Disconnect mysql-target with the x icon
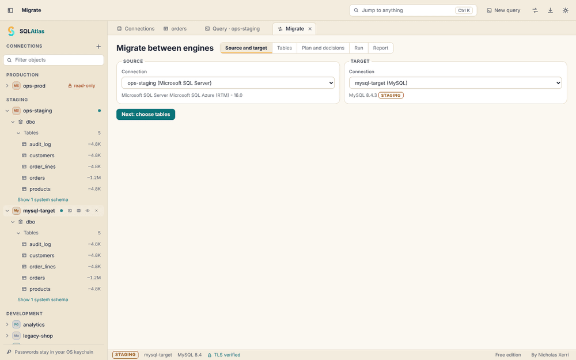This screenshot has width=576, height=360. click(x=96, y=210)
